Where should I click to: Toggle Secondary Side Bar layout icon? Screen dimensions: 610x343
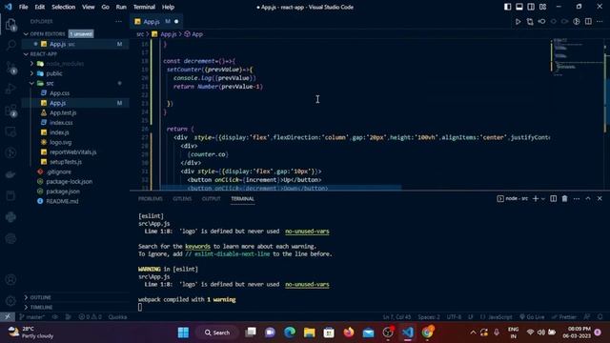point(531,7)
